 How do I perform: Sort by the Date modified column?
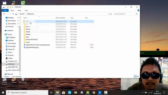click(x=60, y=18)
